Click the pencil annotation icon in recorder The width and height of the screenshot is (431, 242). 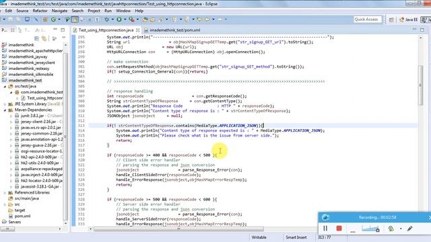(x=410, y=229)
